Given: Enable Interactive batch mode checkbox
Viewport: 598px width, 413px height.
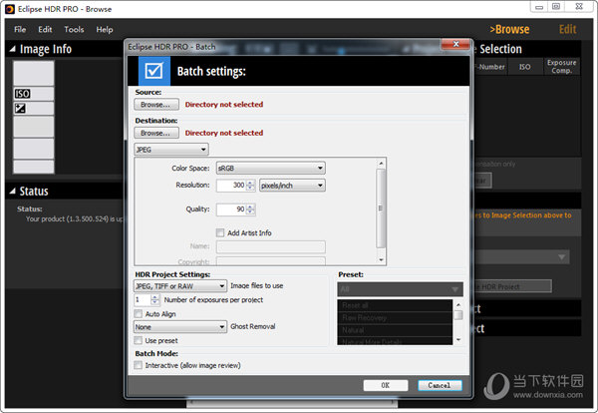Looking at the screenshot, I should [x=139, y=365].
